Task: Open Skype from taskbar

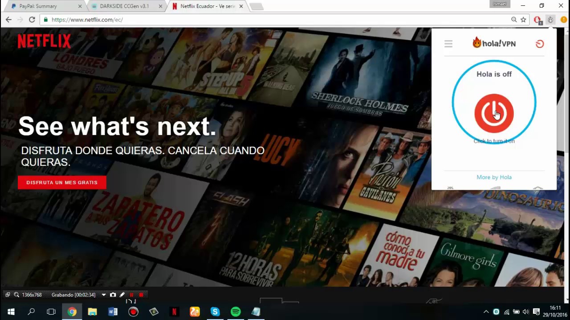Action: coord(215,312)
